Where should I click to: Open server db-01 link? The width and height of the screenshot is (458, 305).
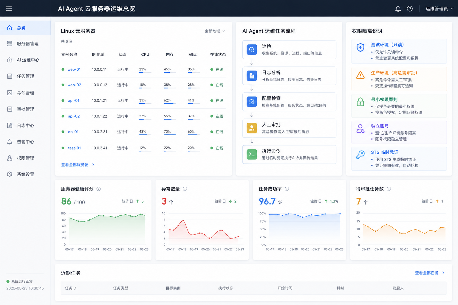point(73,132)
